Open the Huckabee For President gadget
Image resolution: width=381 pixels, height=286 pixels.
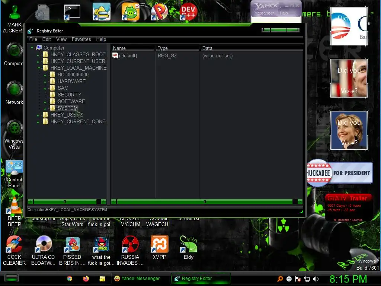(340, 173)
